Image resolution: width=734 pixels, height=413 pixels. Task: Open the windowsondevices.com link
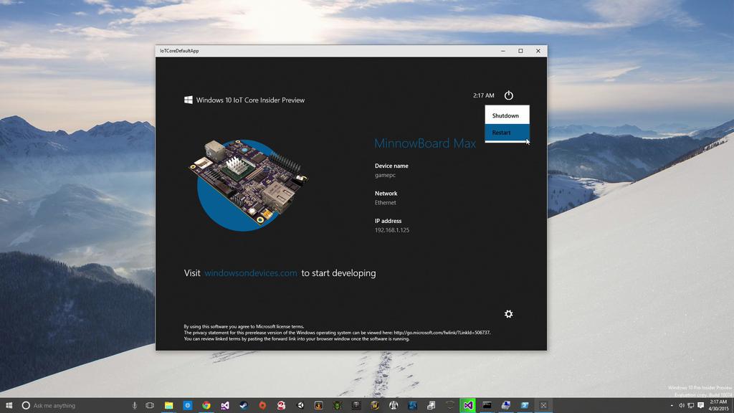click(x=250, y=273)
